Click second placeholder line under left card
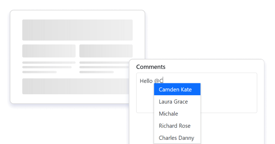 point(47,67)
